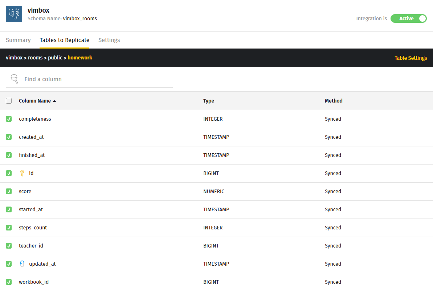The height and width of the screenshot is (291, 433).
Task: Select the finished_at column name
Action: [x=32, y=155]
